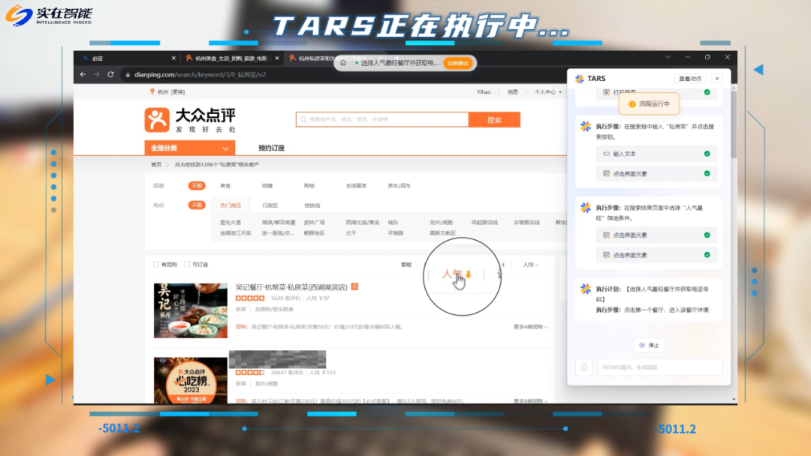Select the 武林广场 area
The width and height of the screenshot is (811, 456).
314,223
